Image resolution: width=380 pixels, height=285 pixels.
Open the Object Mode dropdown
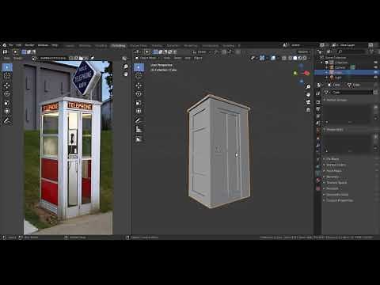pyautogui.click(x=147, y=58)
